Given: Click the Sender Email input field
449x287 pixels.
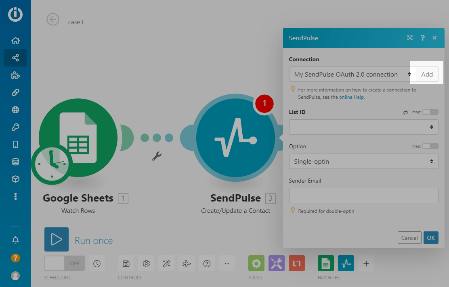Looking at the screenshot, I should (x=363, y=195).
